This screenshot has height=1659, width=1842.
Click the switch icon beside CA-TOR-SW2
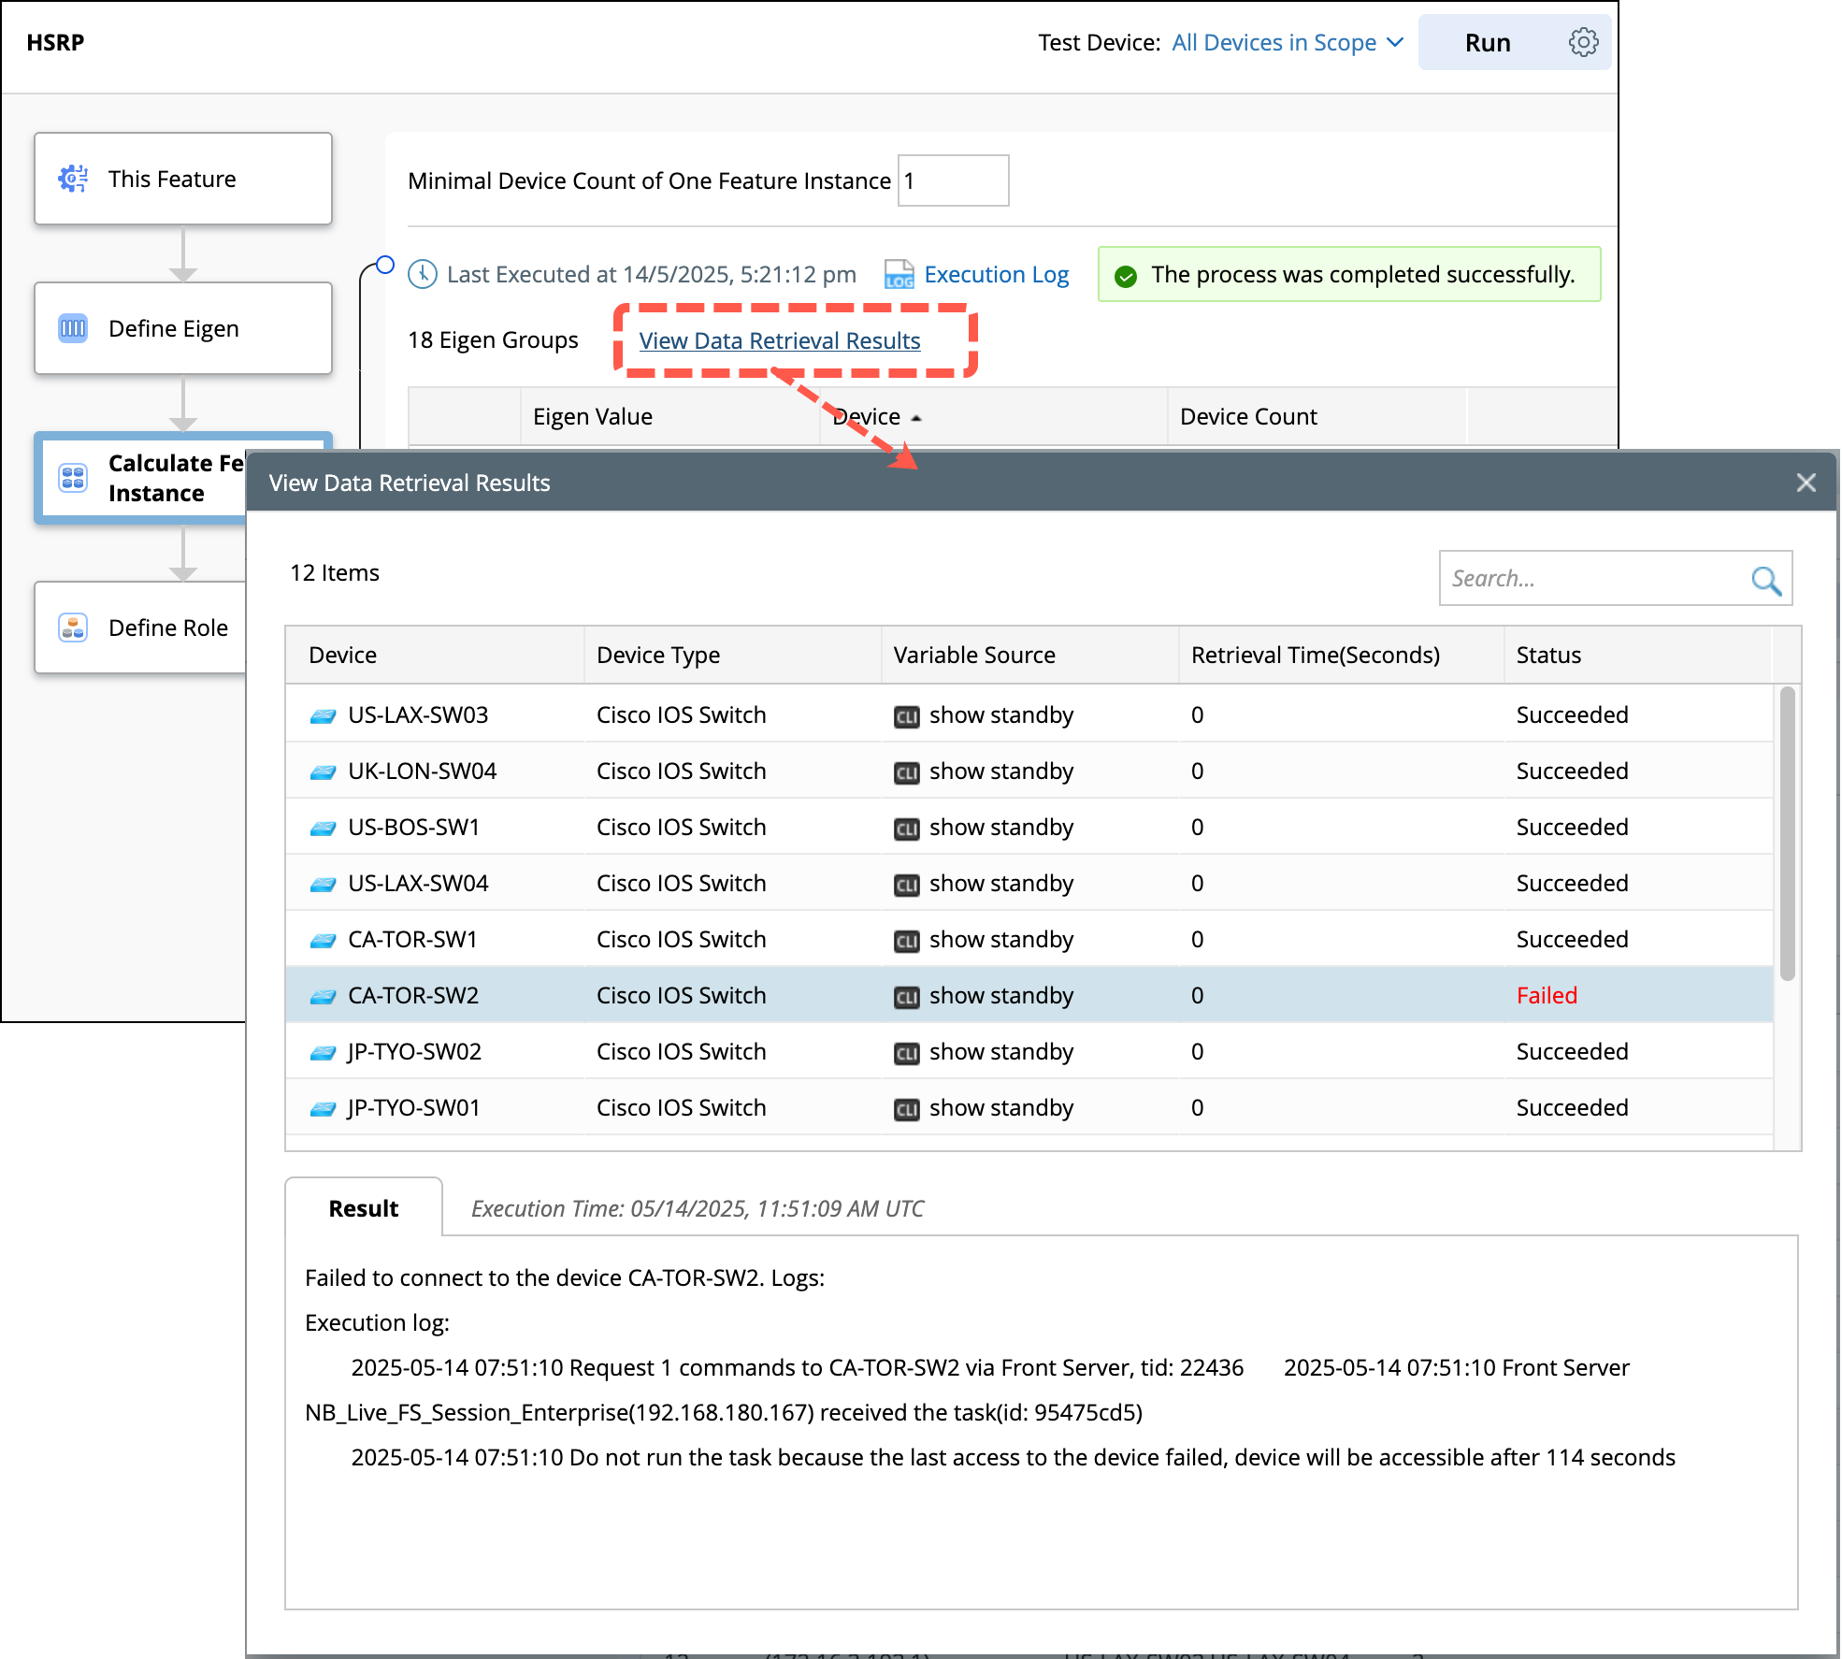click(323, 997)
